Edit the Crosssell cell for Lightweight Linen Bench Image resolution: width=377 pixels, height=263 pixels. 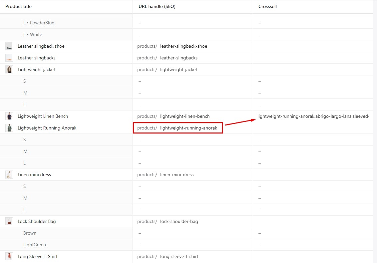[313, 116]
